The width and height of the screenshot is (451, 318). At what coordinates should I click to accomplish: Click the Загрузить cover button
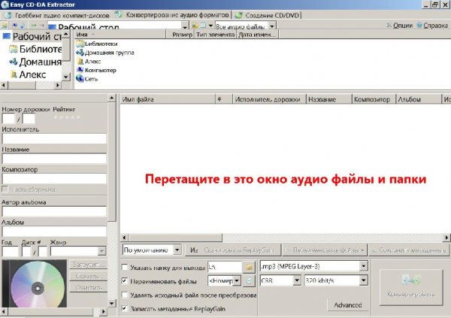88,265
